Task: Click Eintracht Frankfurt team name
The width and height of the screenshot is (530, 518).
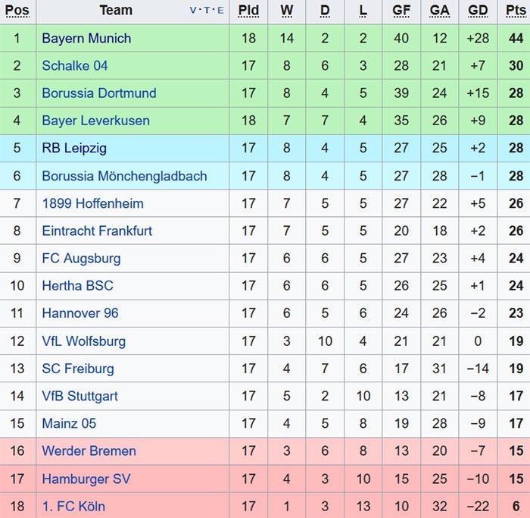Action: coord(97,231)
